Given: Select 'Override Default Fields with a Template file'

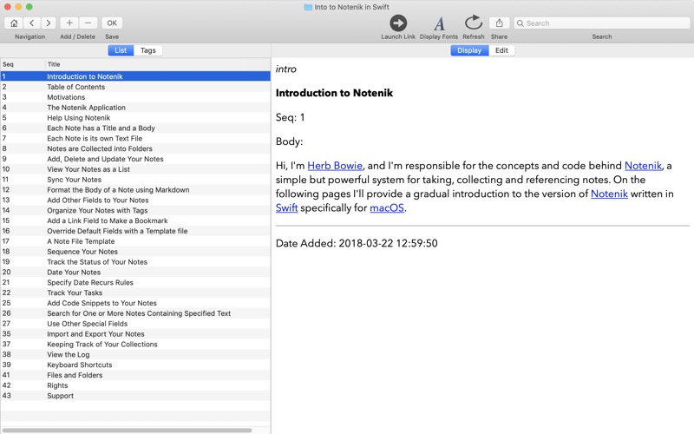Looking at the screenshot, I should pyautogui.click(x=135, y=231).
